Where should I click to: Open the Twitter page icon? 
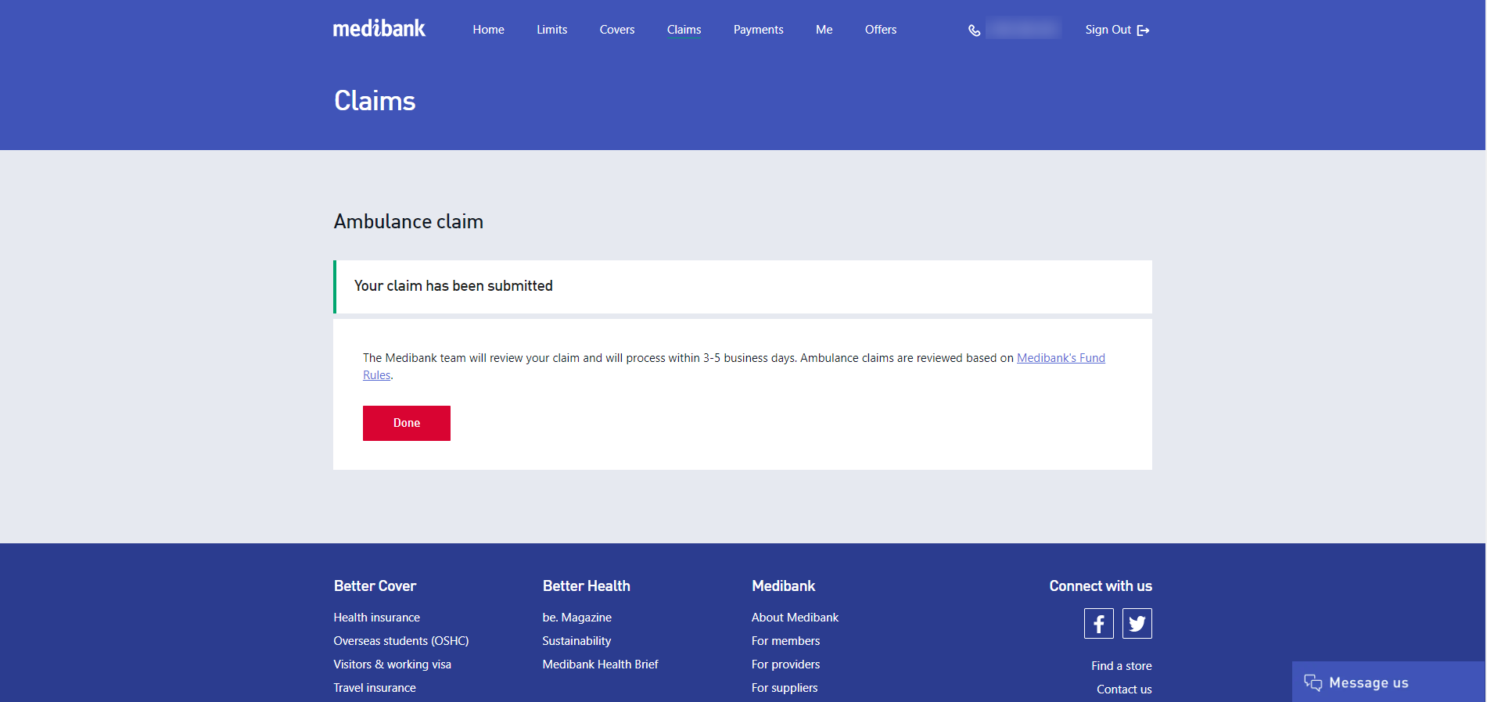tap(1137, 623)
